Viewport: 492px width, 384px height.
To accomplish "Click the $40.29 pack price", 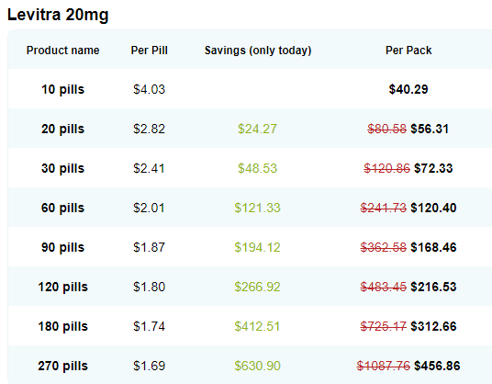I will [408, 89].
